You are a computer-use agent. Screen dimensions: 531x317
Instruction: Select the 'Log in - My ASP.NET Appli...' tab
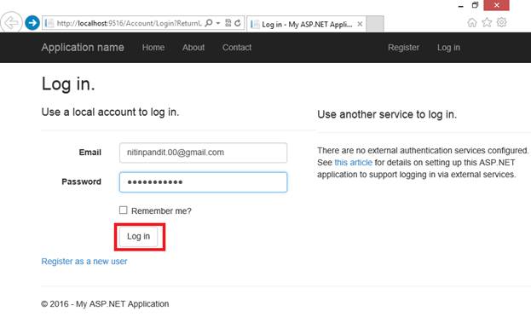[x=306, y=24]
